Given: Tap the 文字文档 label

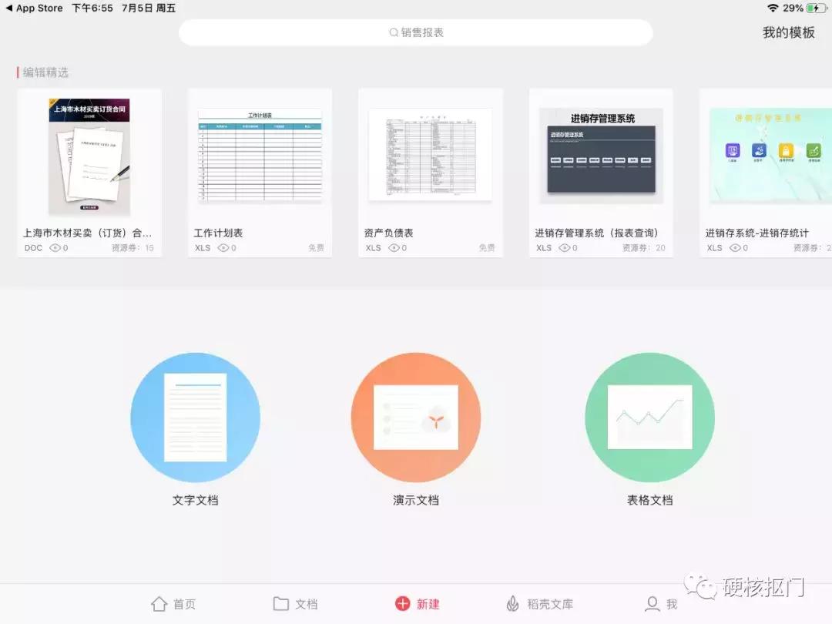Looking at the screenshot, I should click(195, 501).
